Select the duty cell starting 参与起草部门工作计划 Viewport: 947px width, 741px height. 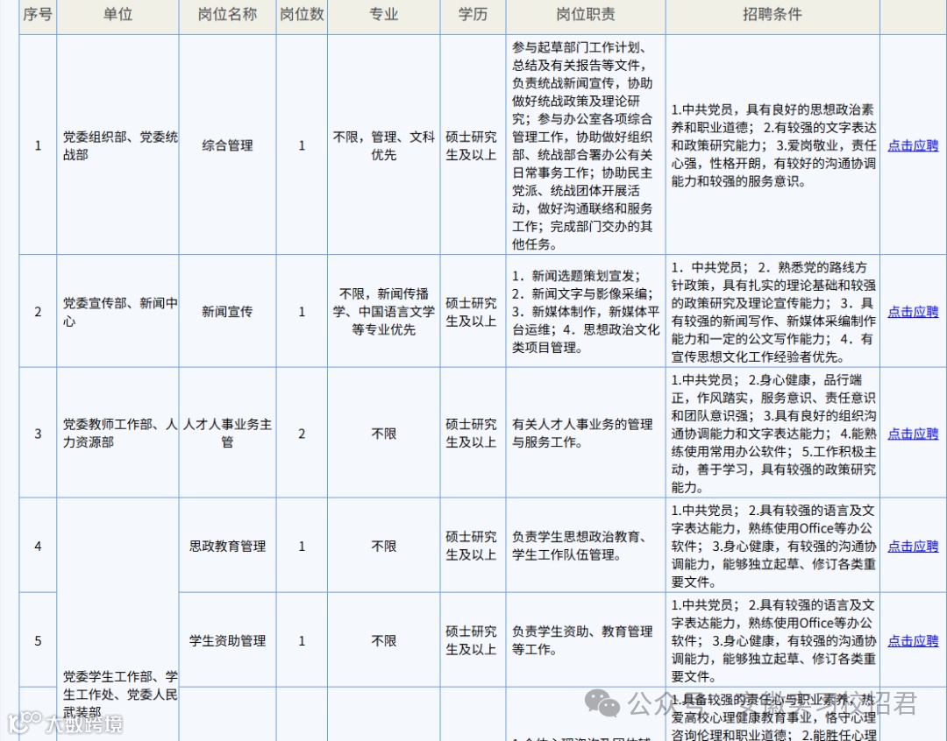coord(586,145)
